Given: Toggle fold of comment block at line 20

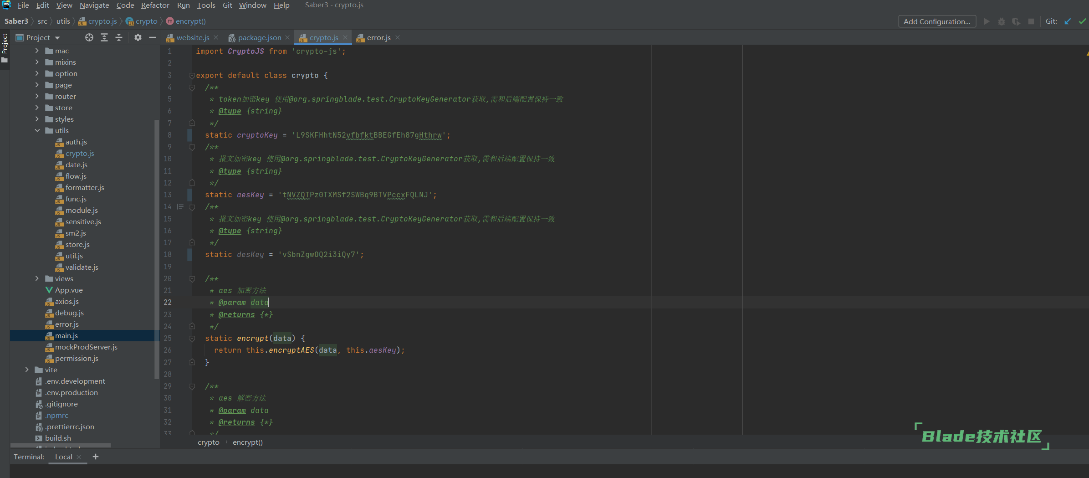Looking at the screenshot, I should coord(192,279).
